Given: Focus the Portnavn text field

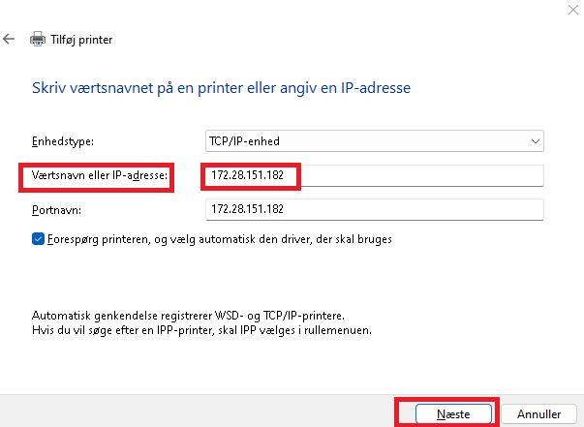Looking at the screenshot, I should click(x=373, y=209).
